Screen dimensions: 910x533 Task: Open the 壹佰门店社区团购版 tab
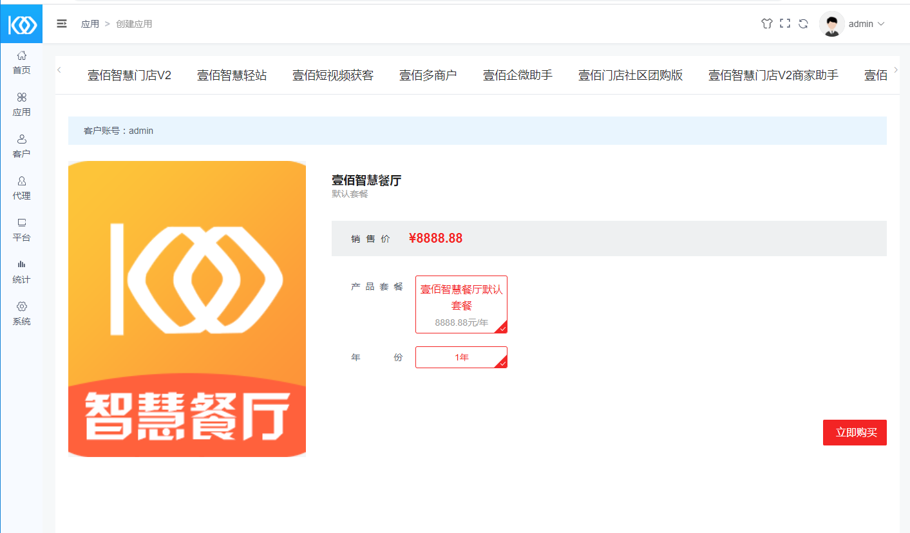(x=630, y=75)
